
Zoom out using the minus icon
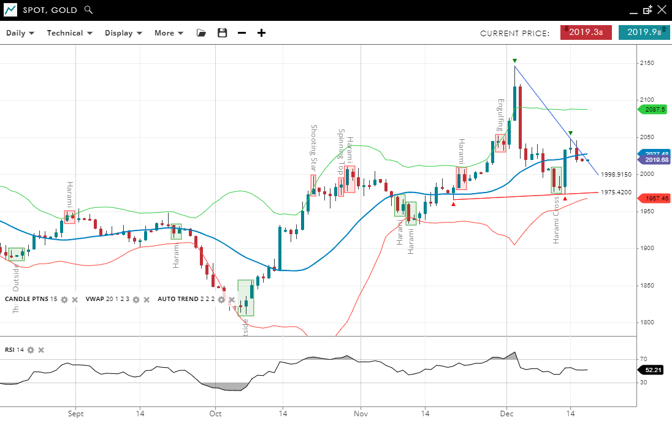click(x=242, y=33)
